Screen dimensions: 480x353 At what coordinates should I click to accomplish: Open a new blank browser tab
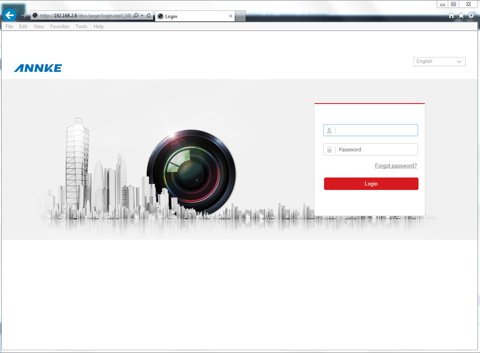[240, 16]
